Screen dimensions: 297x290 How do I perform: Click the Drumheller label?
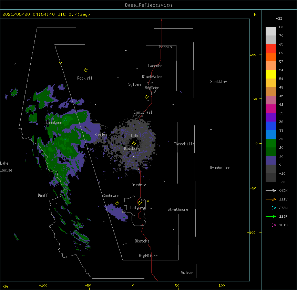coord(220,168)
